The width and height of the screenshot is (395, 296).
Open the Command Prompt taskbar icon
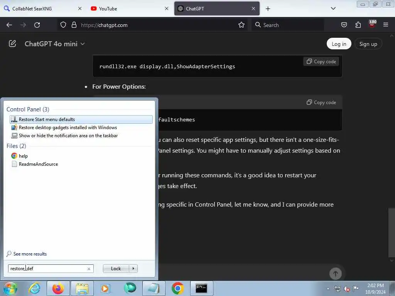click(201, 288)
